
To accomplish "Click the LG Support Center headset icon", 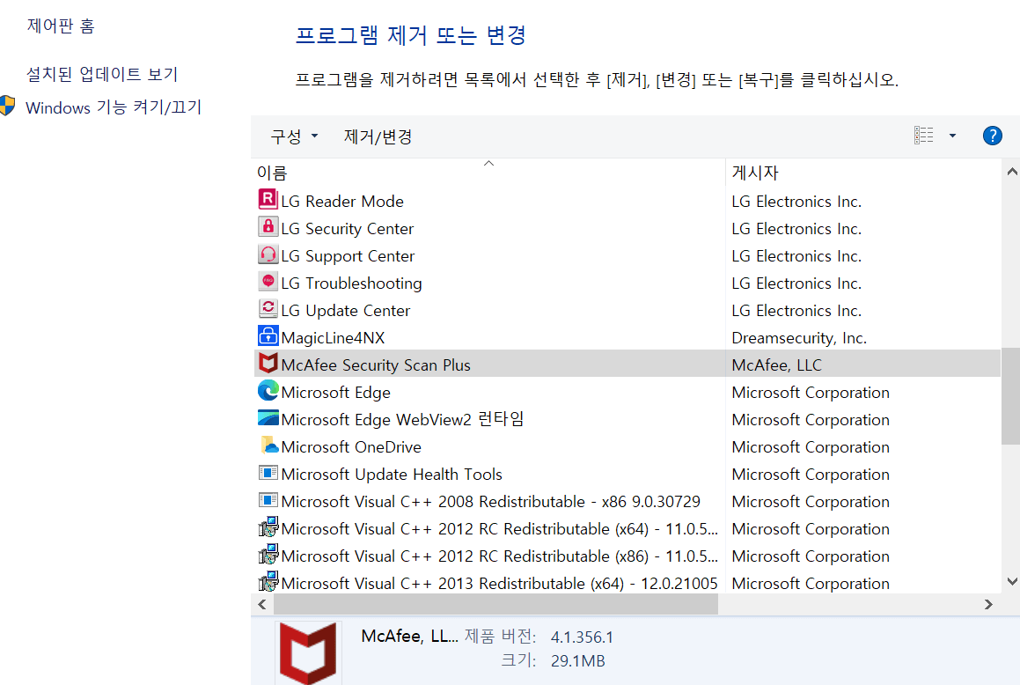I will point(268,254).
